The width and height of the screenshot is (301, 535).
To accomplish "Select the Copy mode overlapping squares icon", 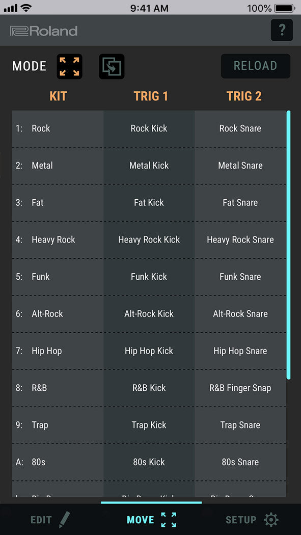I will [x=112, y=66].
